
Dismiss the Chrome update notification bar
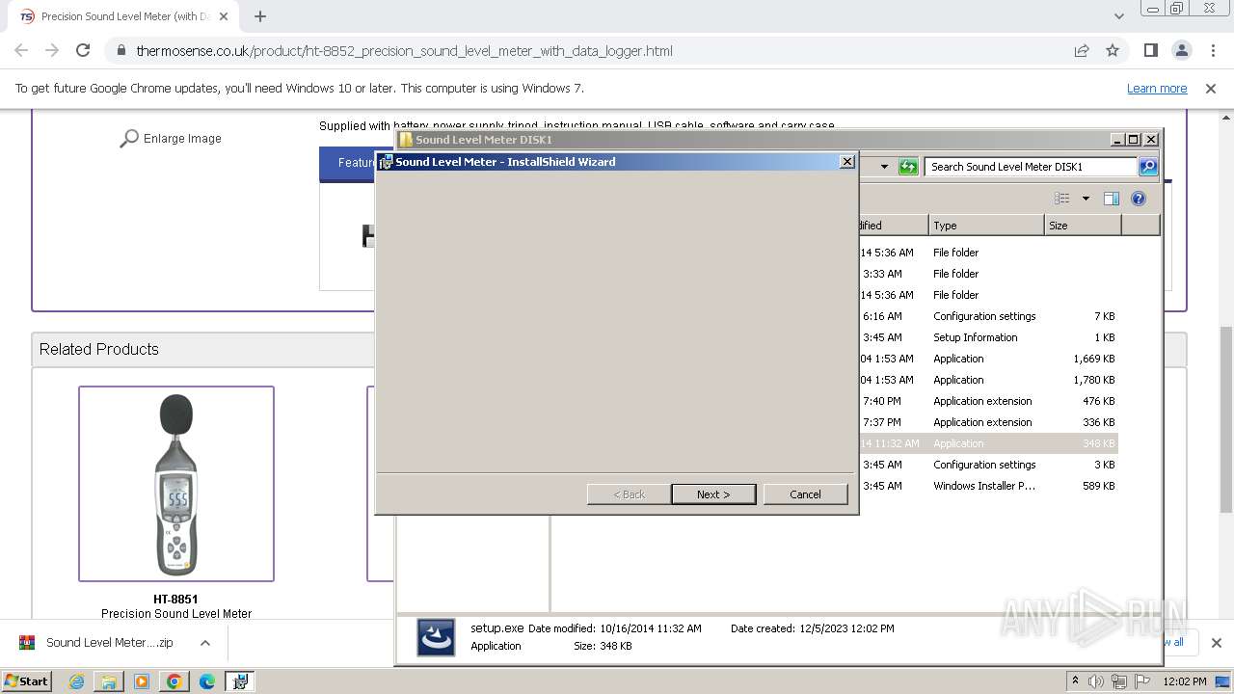tap(1211, 89)
